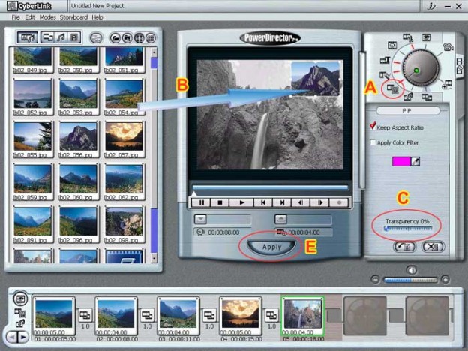Switch library to large icon view
468x351 pixels.
139,38
